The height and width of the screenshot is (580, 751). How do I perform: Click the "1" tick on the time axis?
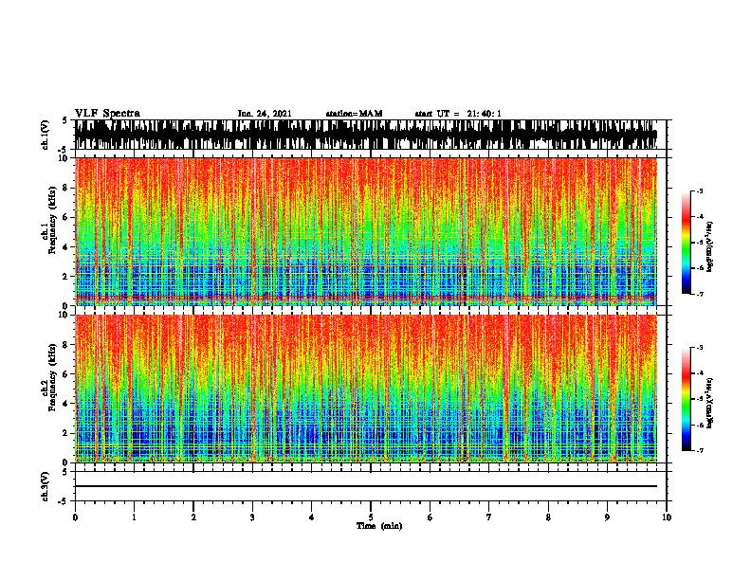point(134,517)
